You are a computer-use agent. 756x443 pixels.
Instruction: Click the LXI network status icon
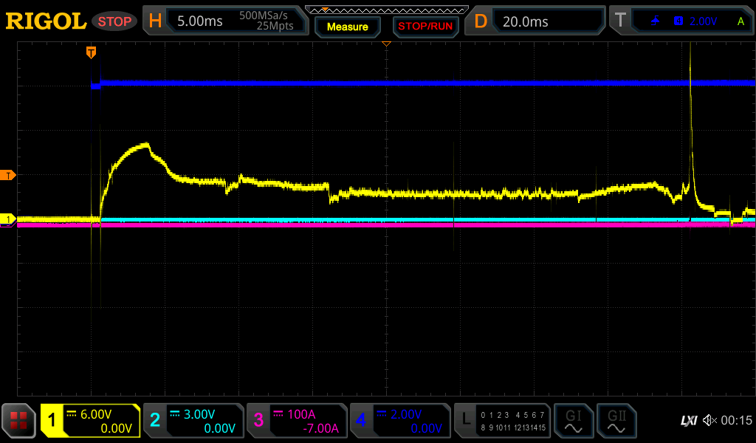pyautogui.click(x=688, y=421)
